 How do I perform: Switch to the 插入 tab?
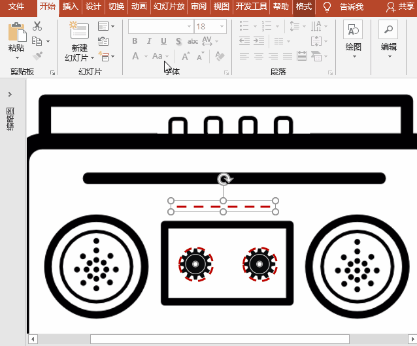click(70, 7)
